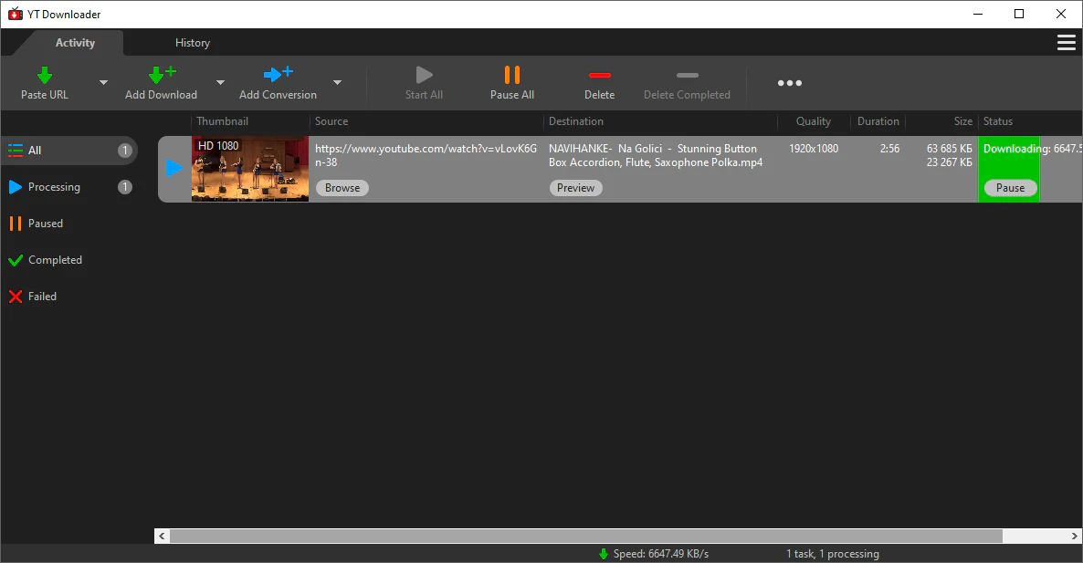
Task: Click the Add Conversion icon
Action: tap(278, 75)
